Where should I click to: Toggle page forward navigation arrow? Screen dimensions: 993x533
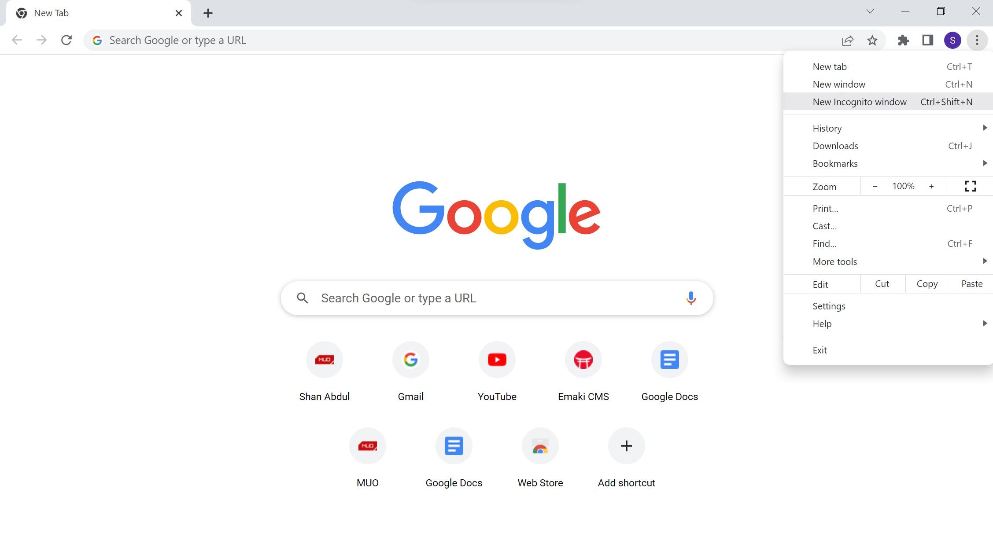(x=41, y=40)
